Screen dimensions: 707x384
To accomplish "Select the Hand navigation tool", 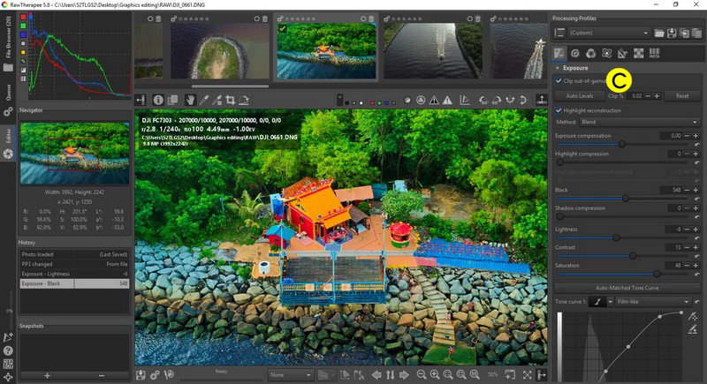I will pyautogui.click(x=188, y=100).
